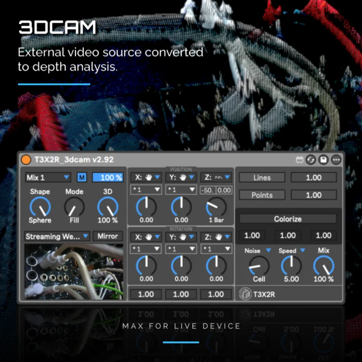Click the 1.00 value next to Lines
362x362 pixels.
314,177
